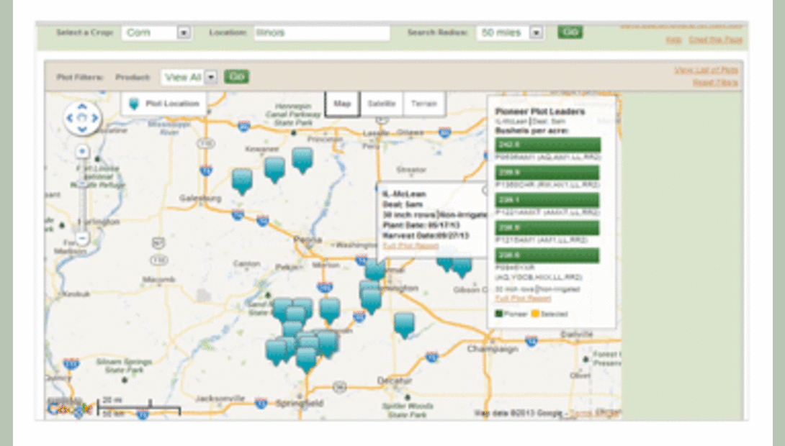785x446 pixels.
Task: Select the plot marker below the I-155 shield
Action: [330, 311]
